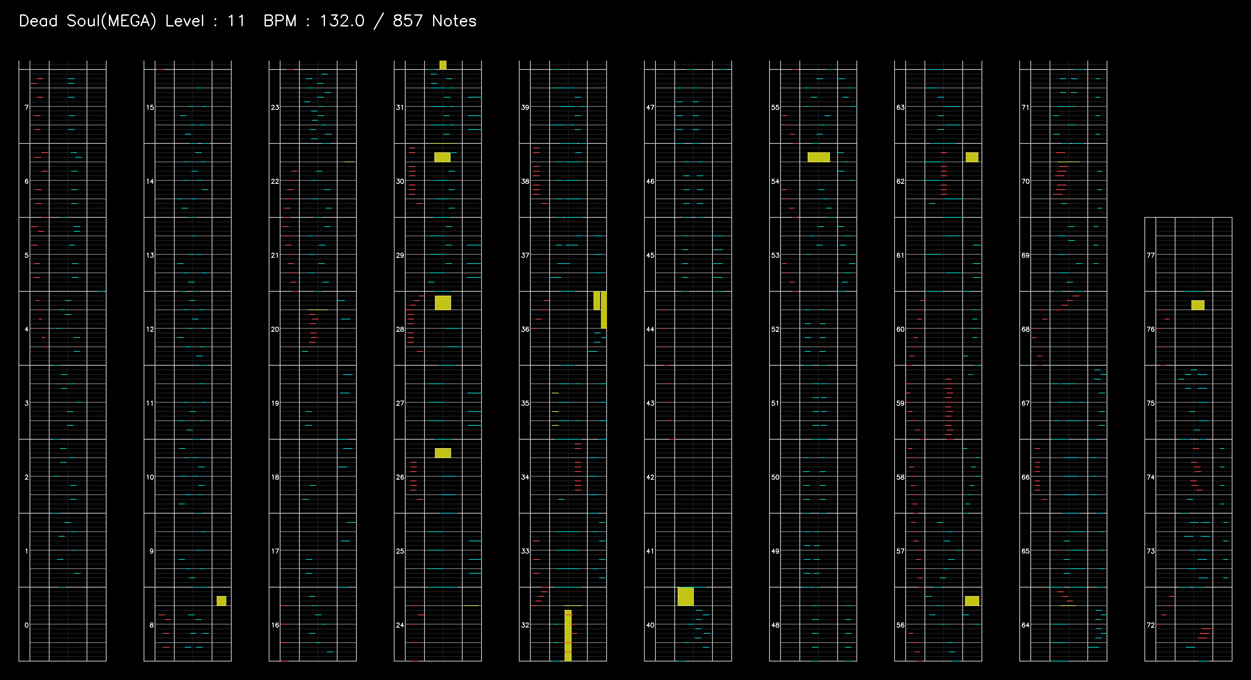Click measure number 77
The width and height of the screenshot is (1251, 680).
1151,255
